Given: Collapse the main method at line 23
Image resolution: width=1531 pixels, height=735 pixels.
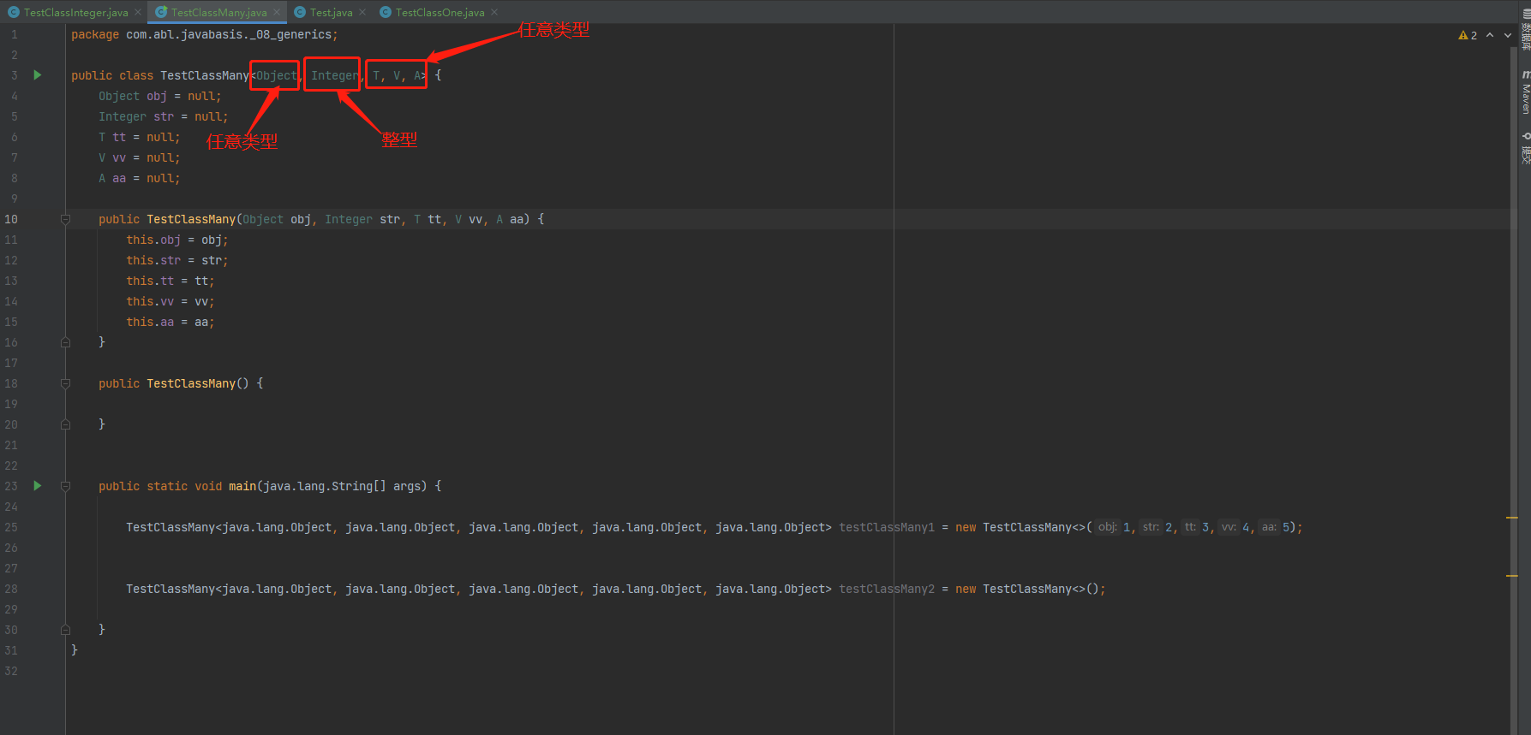Looking at the screenshot, I should click(65, 486).
